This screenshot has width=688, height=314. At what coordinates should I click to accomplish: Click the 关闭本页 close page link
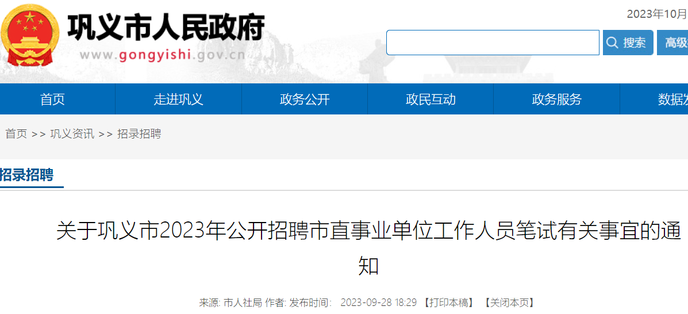(x=509, y=302)
